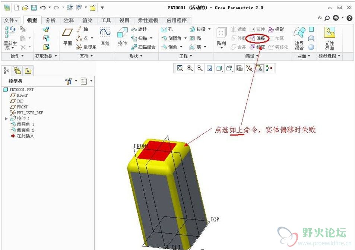Click the Undo arrow icon
The image size is (355, 250).
(42, 8)
